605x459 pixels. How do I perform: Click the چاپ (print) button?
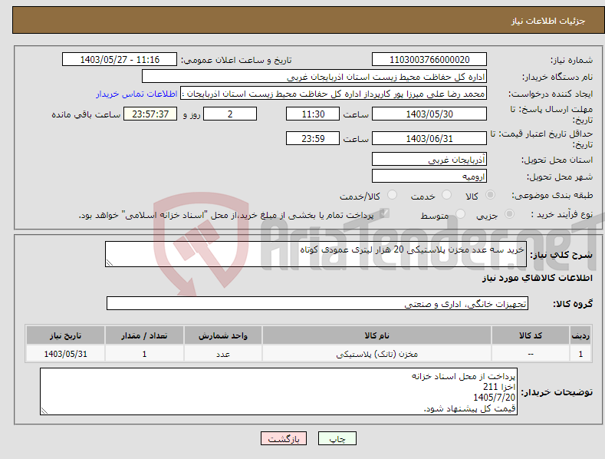point(337,439)
